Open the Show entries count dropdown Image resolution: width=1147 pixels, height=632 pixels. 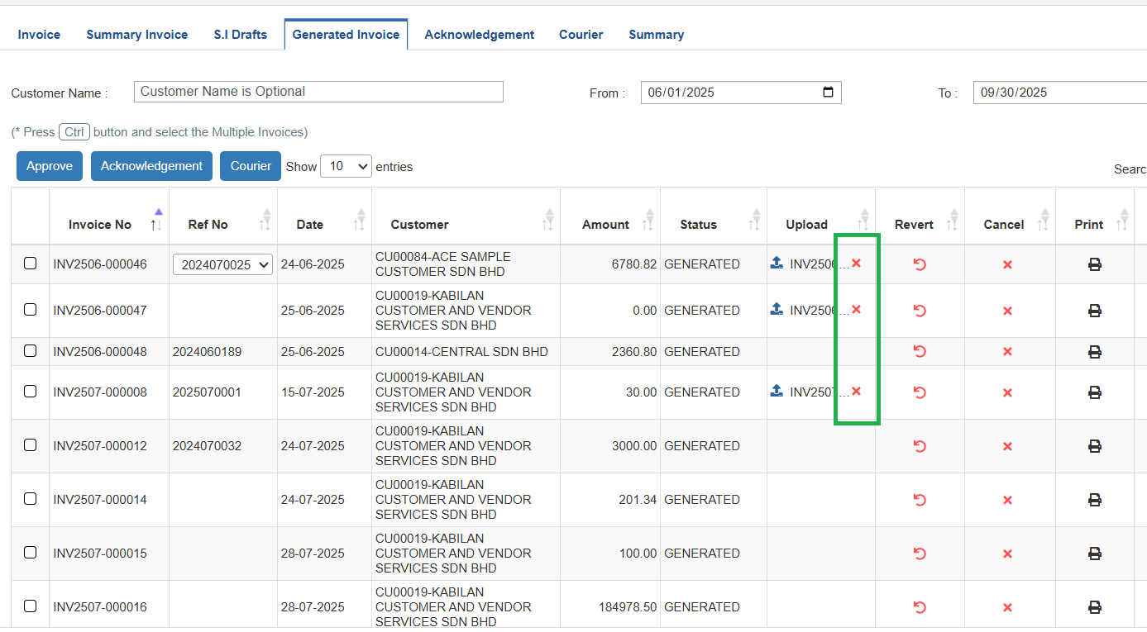[346, 166]
